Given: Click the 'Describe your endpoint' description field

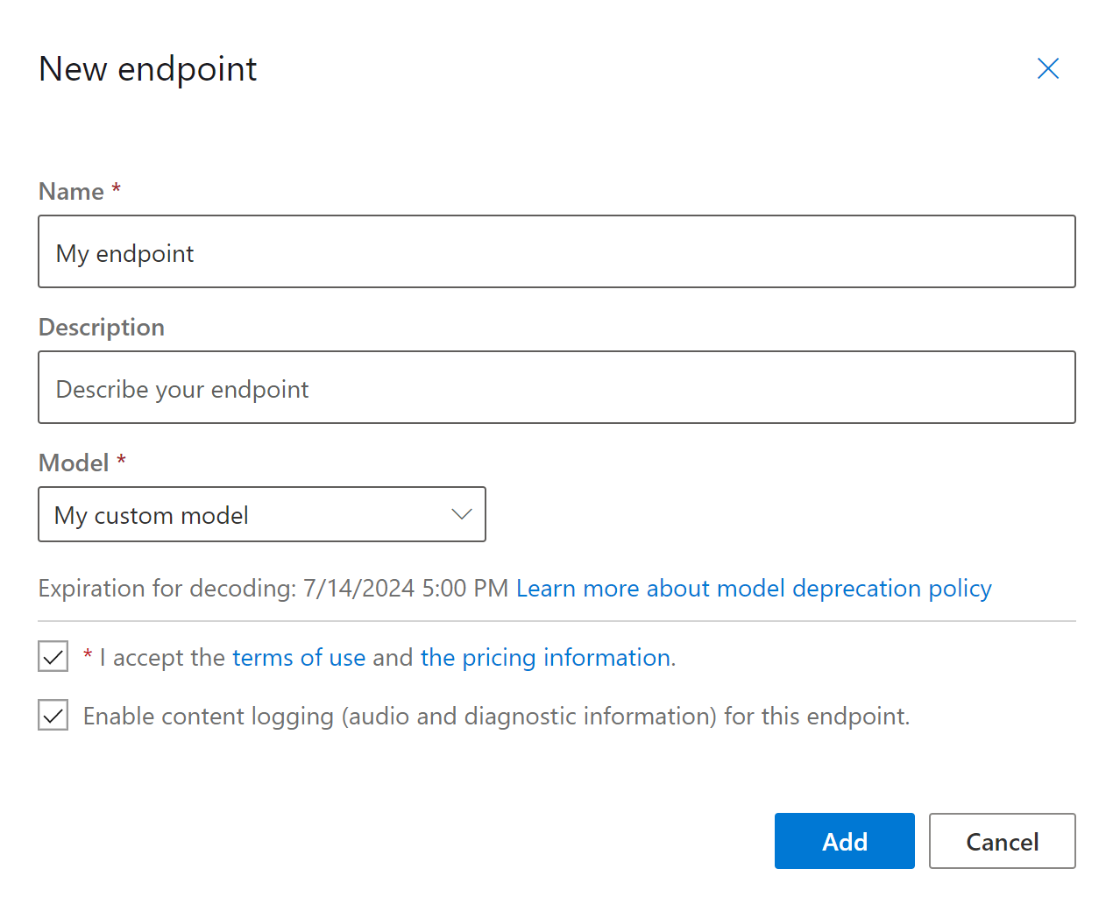Looking at the screenshot, I should (x=556, y=387).
